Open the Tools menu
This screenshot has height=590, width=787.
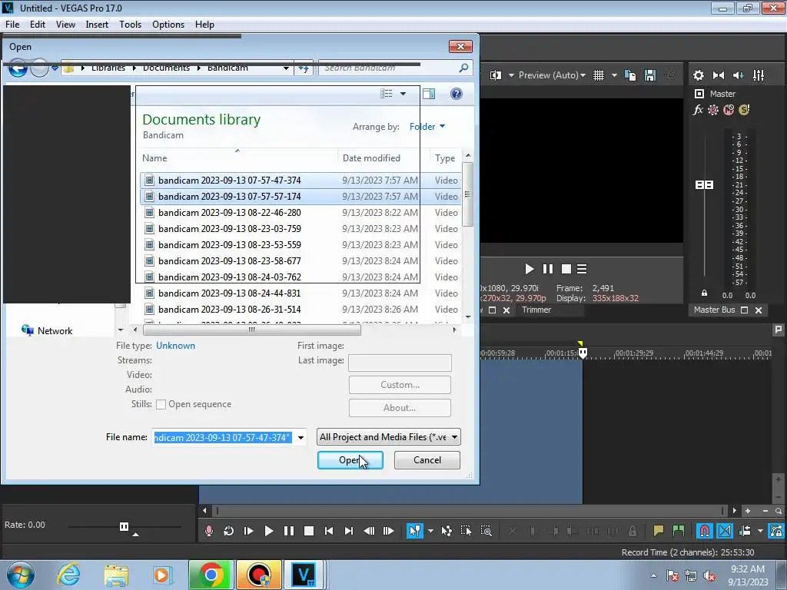point(130,25)
